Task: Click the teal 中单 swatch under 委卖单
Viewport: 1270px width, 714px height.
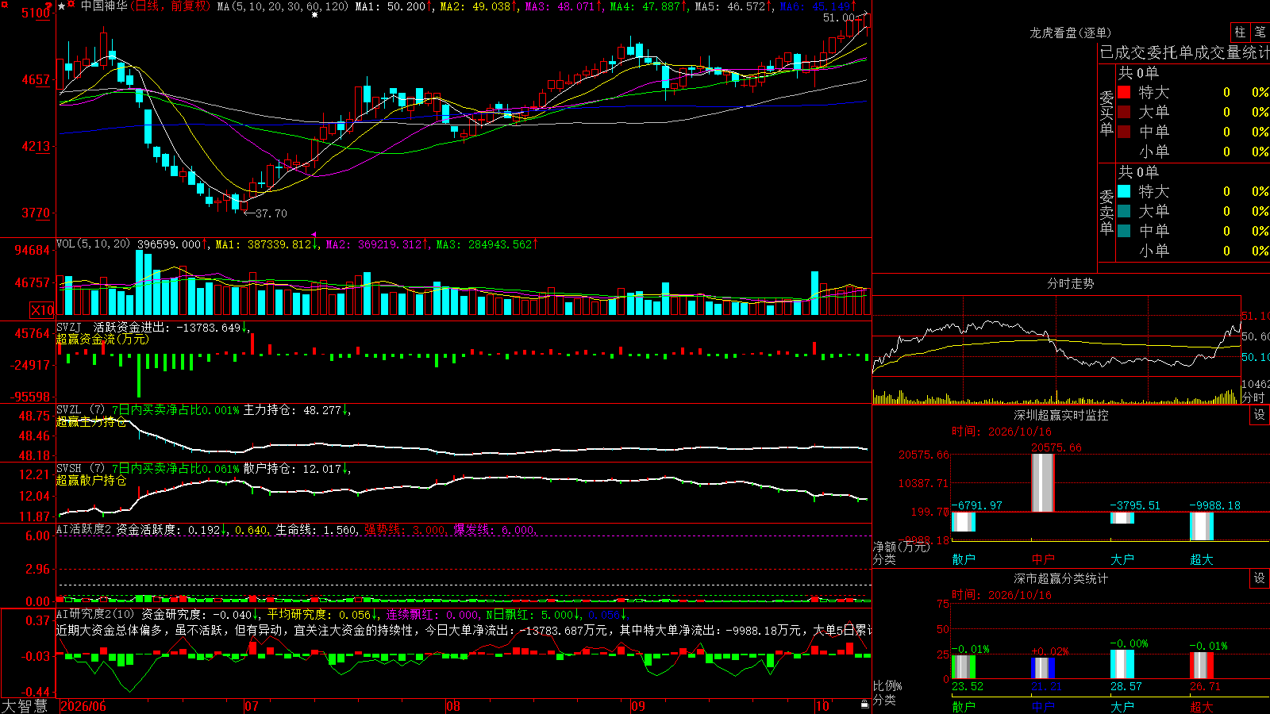Action: point(1124,231)
